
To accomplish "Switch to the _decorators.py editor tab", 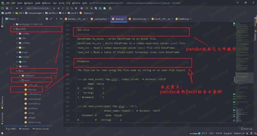I will [139, 19].
